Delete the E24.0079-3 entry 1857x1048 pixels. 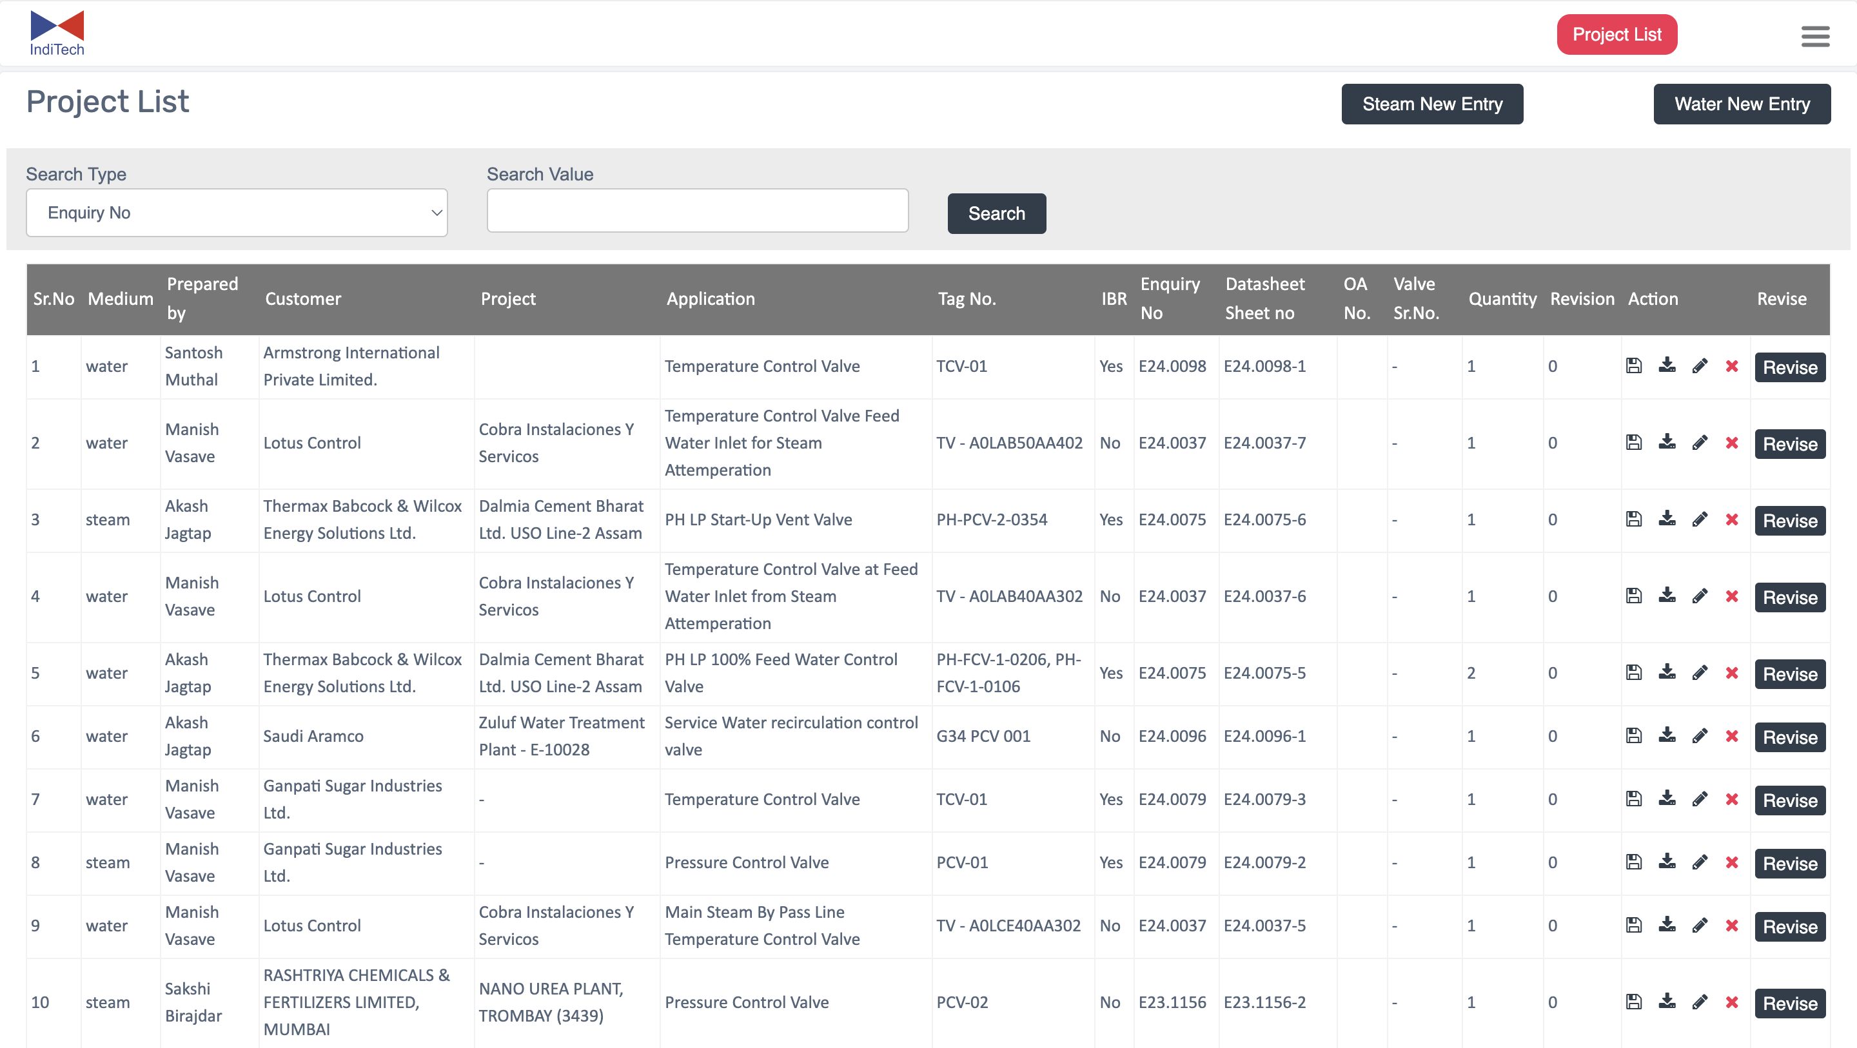coord(1731,799)
